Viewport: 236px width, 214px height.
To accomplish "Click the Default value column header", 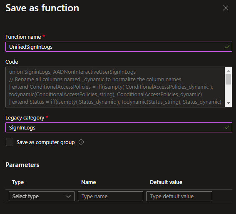I will pyautogui.click(x=166, y=182).
